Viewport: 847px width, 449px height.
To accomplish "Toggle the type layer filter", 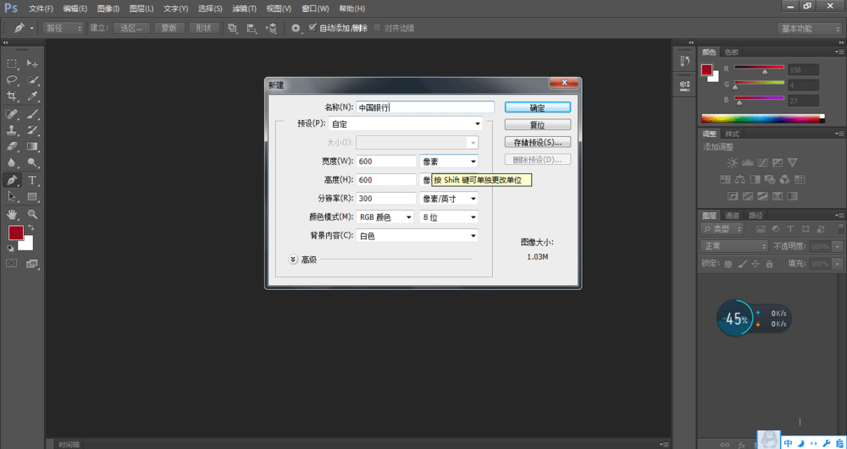I will (790, 228).
